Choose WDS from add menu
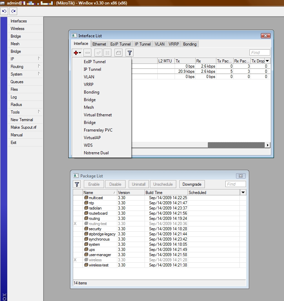This screenshot has height=301, width=284. coord(102,145)
